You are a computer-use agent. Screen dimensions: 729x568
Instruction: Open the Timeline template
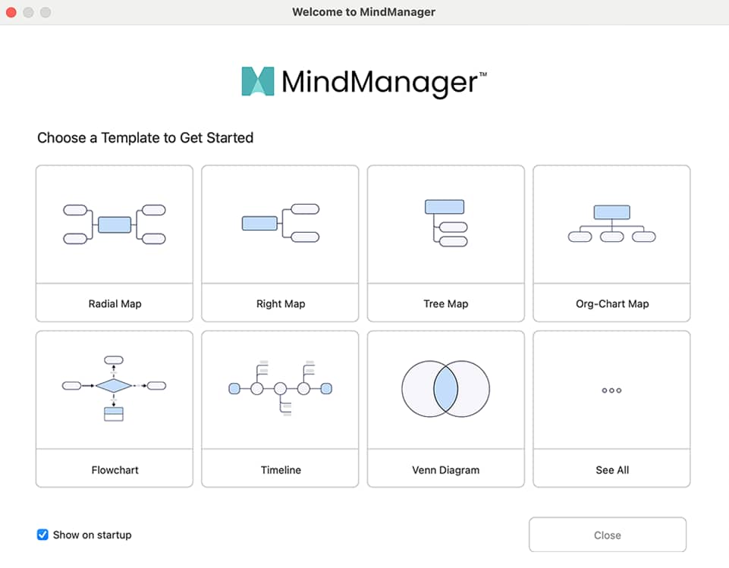pyautogui.click(x=280, y=388)
